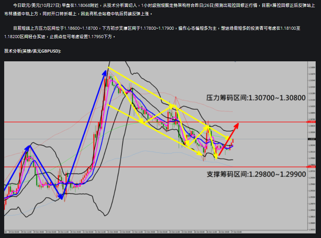Click the '1.31150' price axis label
Image resolution: width=321 pixels, height=238 pixels.
click(312, 100)
